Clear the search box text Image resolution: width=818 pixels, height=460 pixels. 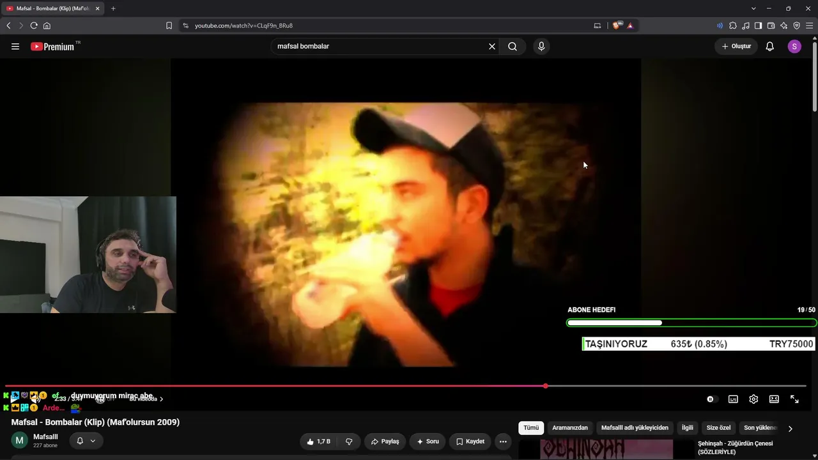492,47
